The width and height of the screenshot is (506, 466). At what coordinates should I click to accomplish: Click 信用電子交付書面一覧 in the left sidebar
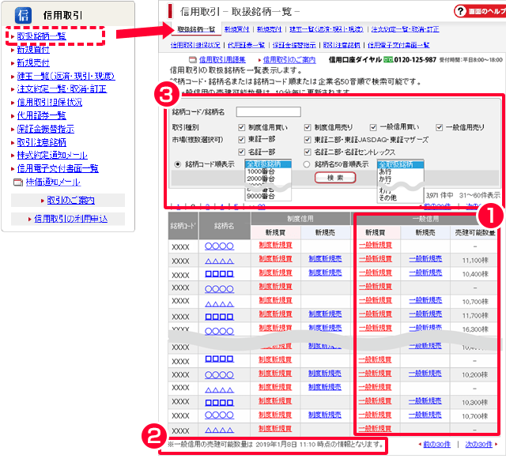tap(58, 168)
